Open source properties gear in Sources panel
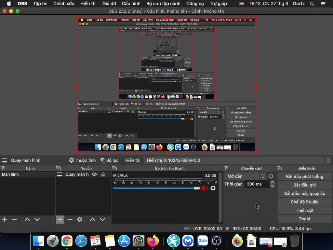Image resolution: width=333 pixels, height=250 pixels. (80, 219)
